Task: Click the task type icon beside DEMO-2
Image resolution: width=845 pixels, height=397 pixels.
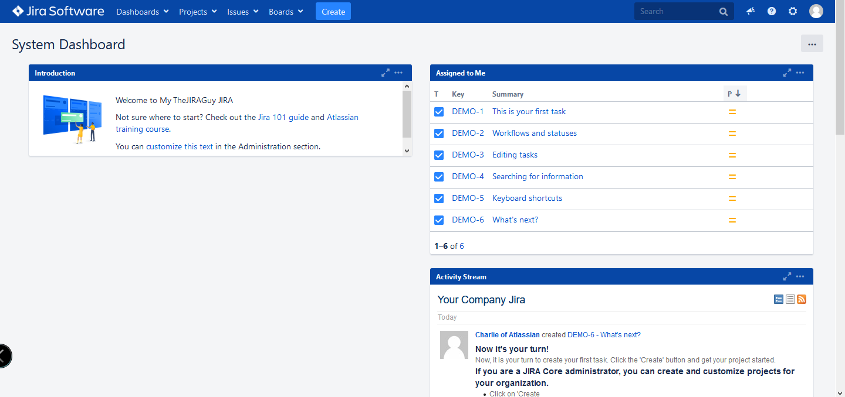Action: pos(438,133)
